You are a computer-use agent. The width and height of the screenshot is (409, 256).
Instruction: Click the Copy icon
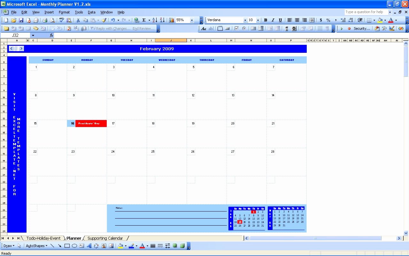pos(85,20)
